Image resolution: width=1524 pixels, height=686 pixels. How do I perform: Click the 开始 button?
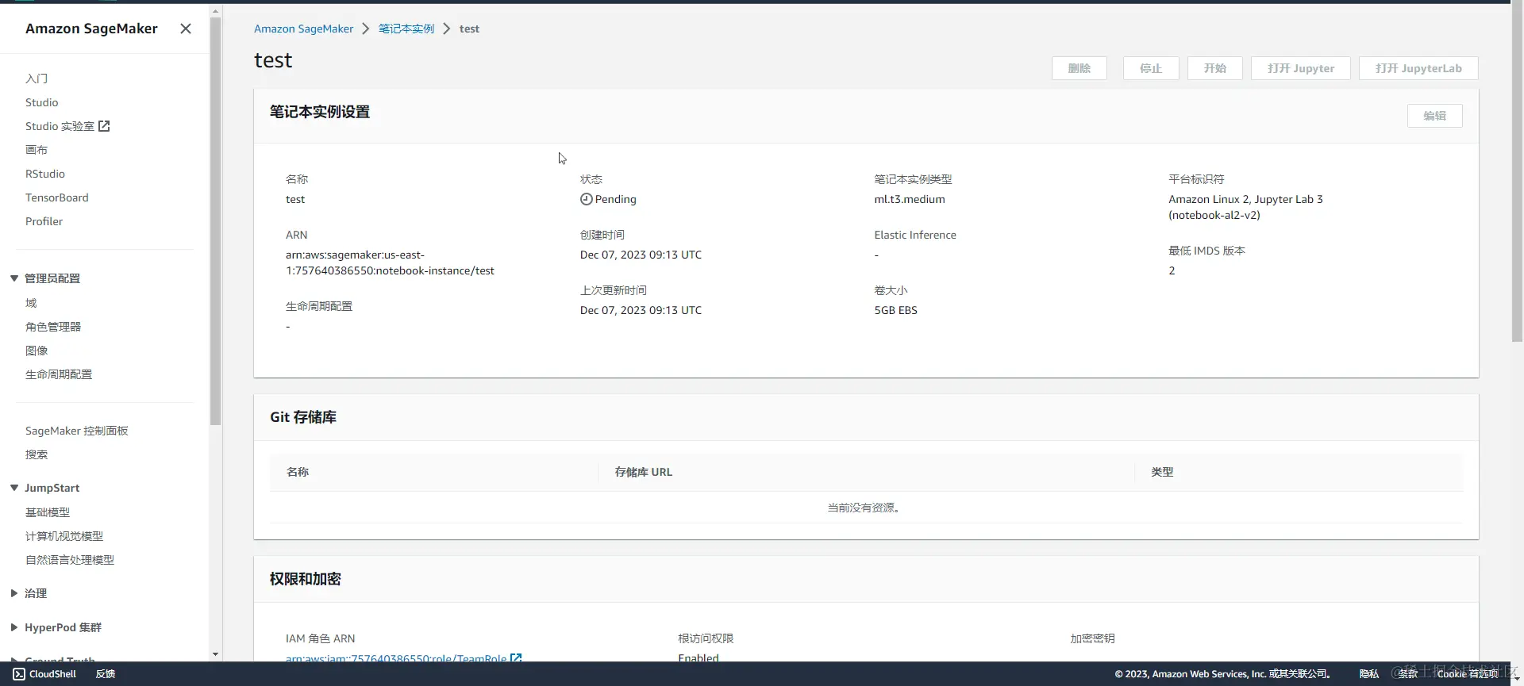coord(1215,68)
